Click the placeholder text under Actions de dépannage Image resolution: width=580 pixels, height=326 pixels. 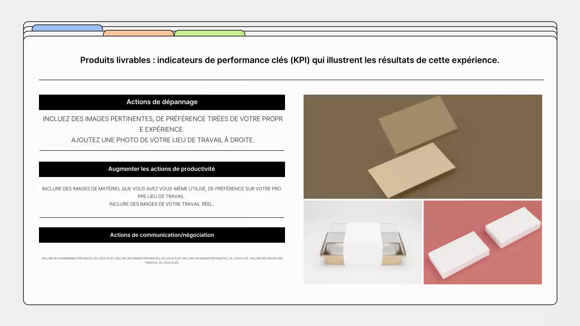pyautogui.click(x=162, y=129)
